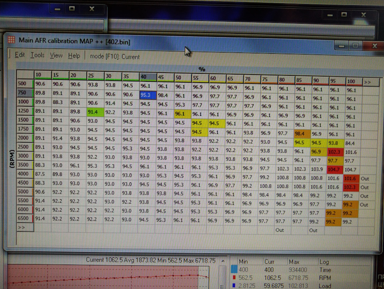Select the orange 98.4 cell at 2000 RPM

(302, 134)
